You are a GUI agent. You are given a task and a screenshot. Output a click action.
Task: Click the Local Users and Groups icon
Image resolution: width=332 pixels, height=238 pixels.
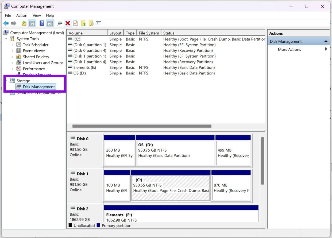[18, 63]
